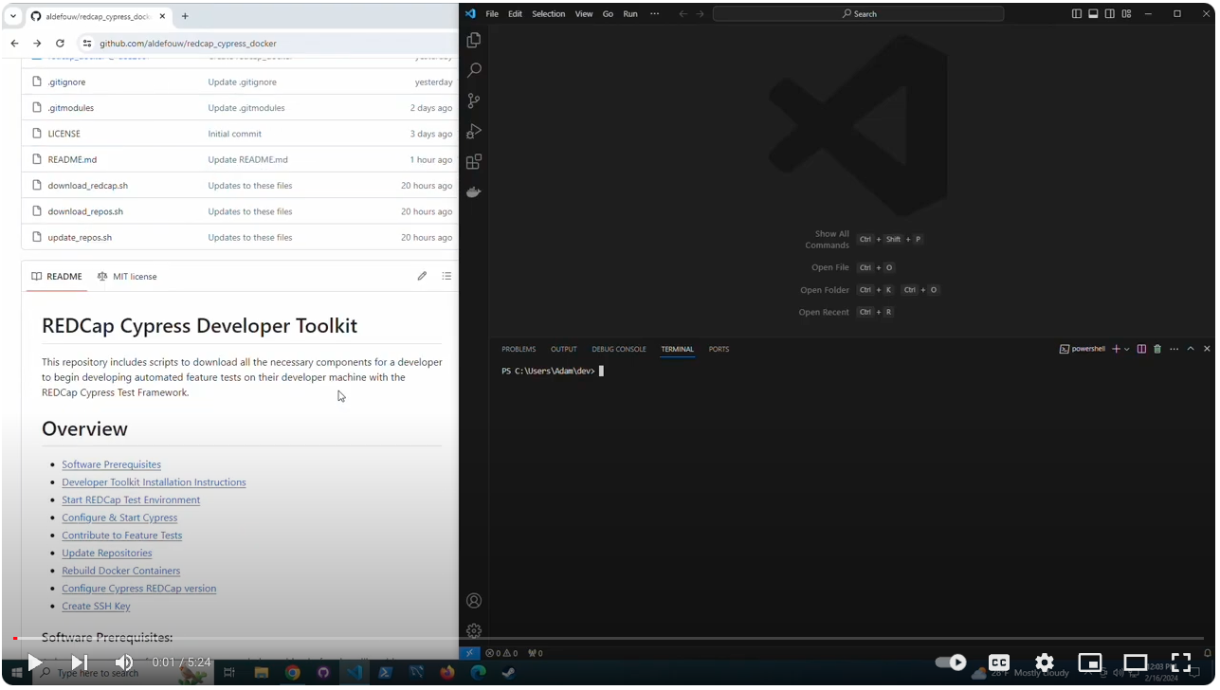Click the Chrome address bar URL
Screen dimensions: 1220x690
[188, 44]
